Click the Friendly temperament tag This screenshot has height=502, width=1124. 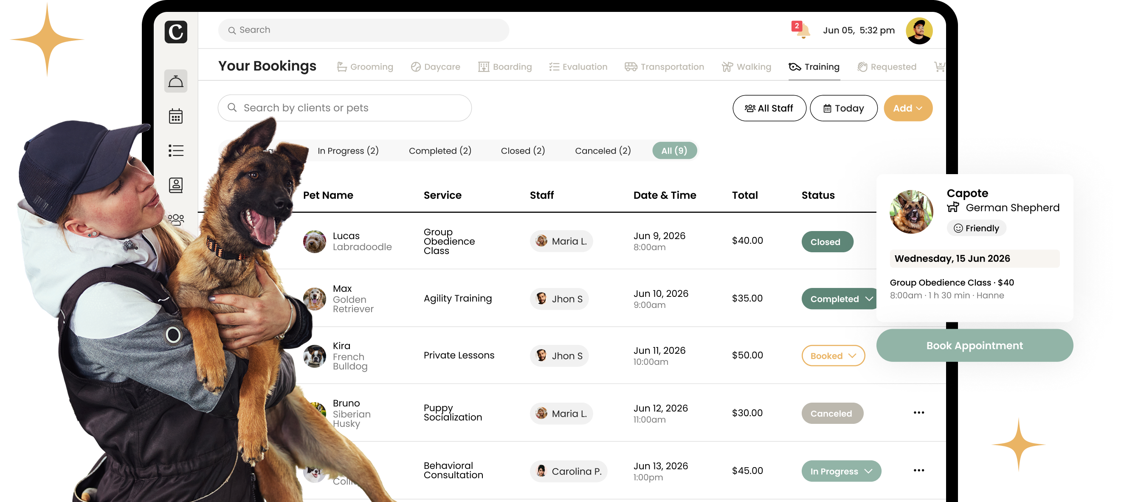(976, 228)
